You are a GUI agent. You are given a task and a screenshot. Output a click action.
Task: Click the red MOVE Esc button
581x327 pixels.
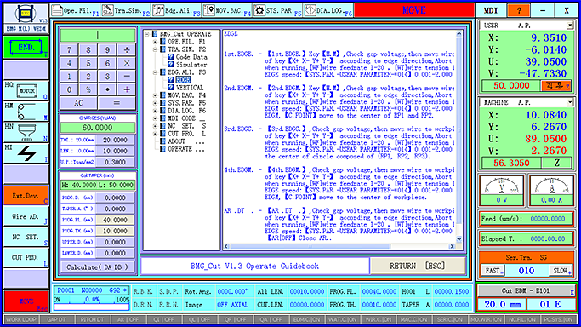click(26, 301)
